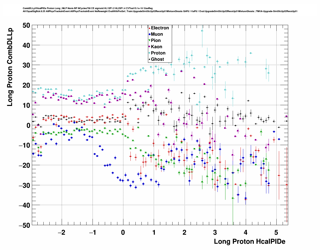Click the blue Muon circle marker in legend
Screen dimensions: 320x250
coord(149,34)
